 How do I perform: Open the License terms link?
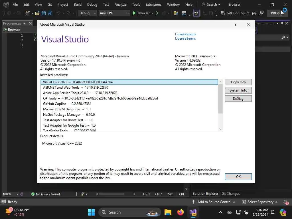coord(185,38)
